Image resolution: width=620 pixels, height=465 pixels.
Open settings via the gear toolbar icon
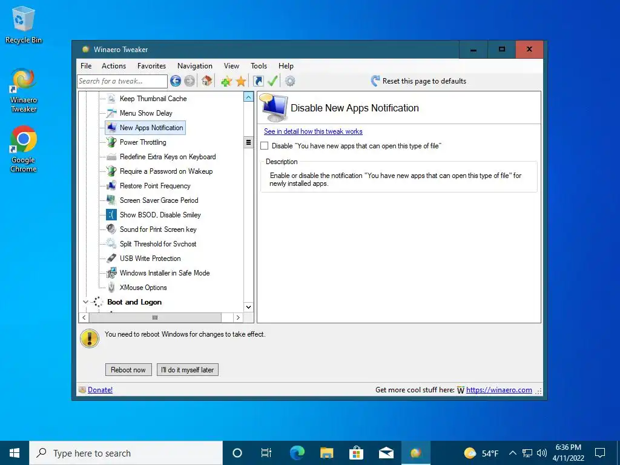pyautogui.click(x=290, y=81)
